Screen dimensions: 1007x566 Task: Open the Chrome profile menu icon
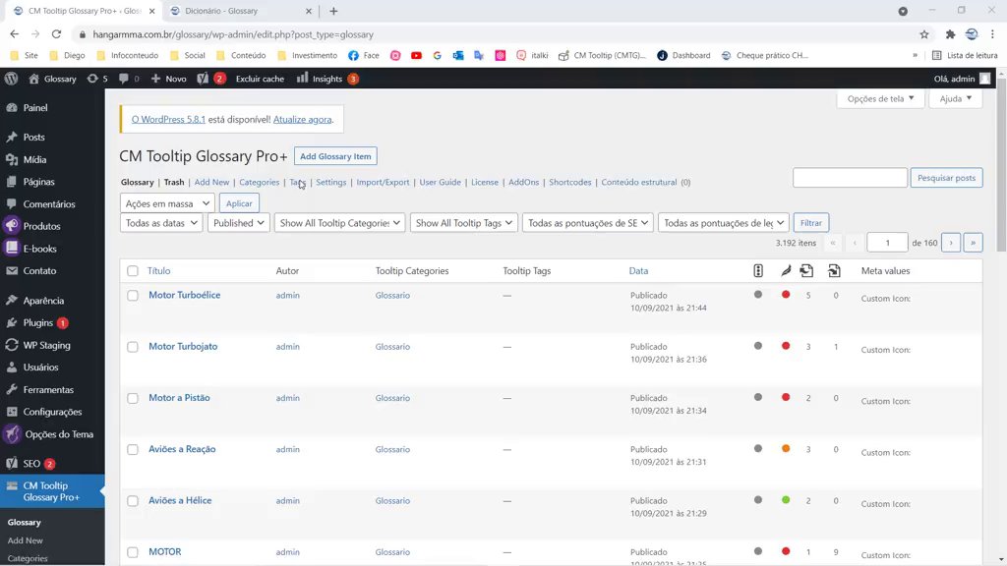tap(972, 34)
